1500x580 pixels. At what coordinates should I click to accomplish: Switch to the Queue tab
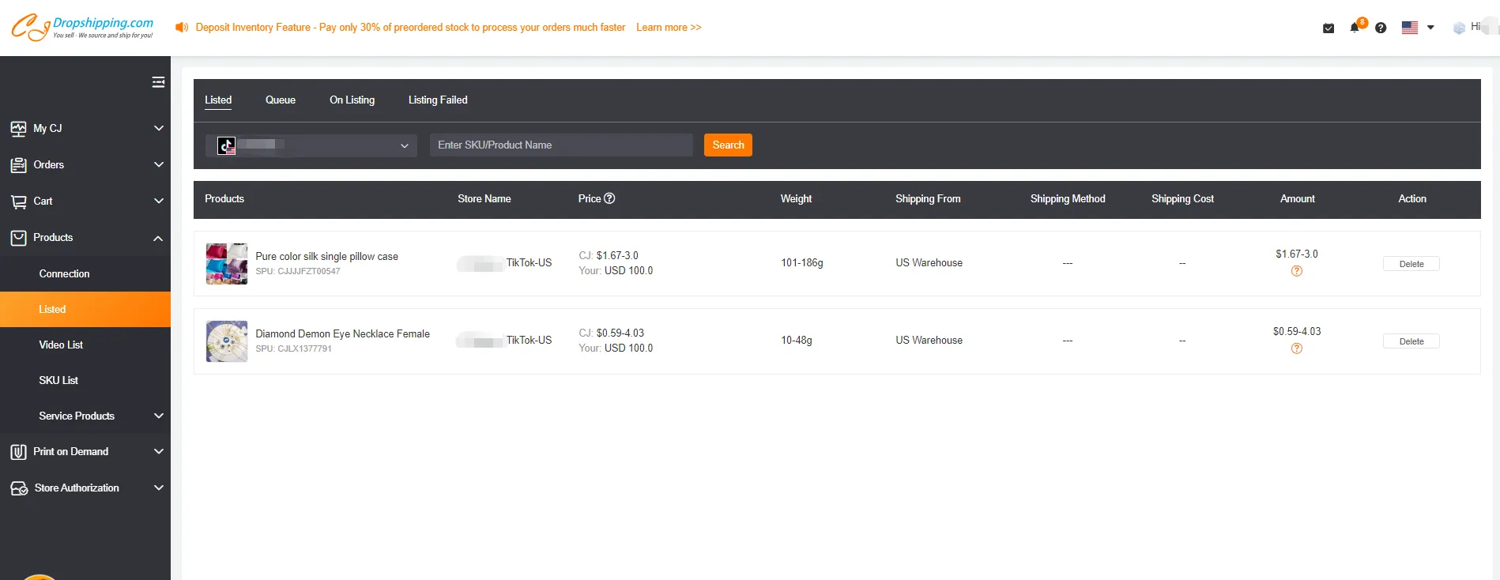pos(281,100)
